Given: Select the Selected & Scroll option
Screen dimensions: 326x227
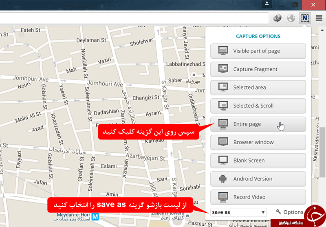Looking at the screenshot, I should point(258,106).
